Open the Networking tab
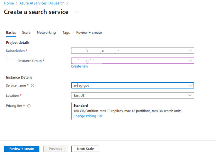 point(46,32)
